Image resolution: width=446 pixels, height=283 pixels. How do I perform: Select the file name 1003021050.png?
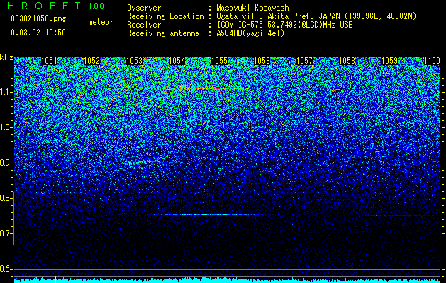tap(36, 18)
